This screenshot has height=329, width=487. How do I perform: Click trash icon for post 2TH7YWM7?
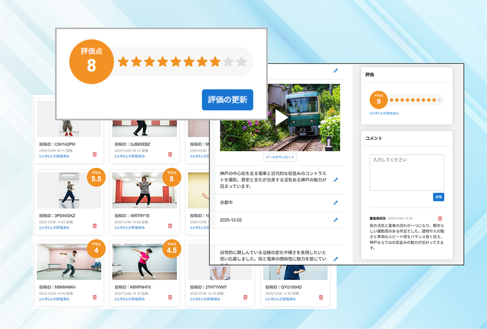tap(245, 297)
